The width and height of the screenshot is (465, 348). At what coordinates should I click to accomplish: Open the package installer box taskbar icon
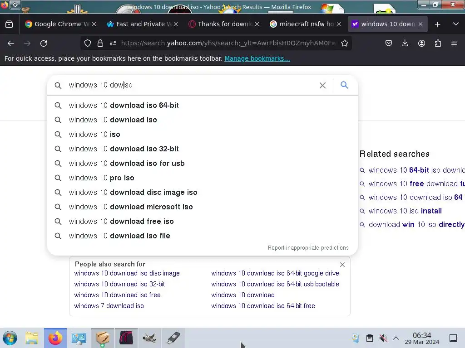pyautogui.click(x=102, y=338)
